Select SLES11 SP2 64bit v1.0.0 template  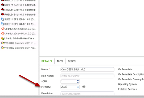coord(20,24)
